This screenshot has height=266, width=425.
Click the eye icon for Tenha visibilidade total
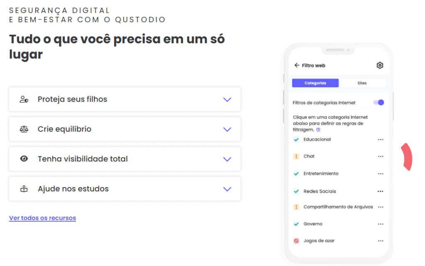click(24, 159)
